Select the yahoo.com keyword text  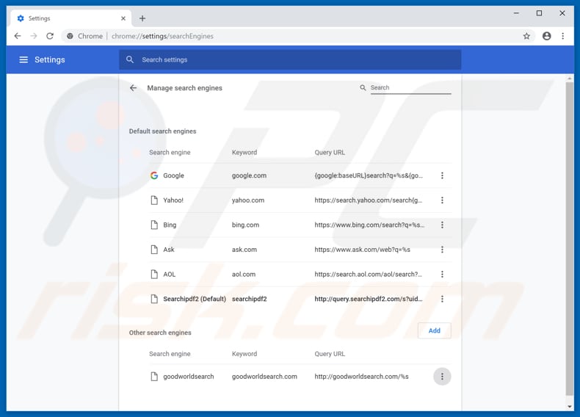[x=248, y=200]
